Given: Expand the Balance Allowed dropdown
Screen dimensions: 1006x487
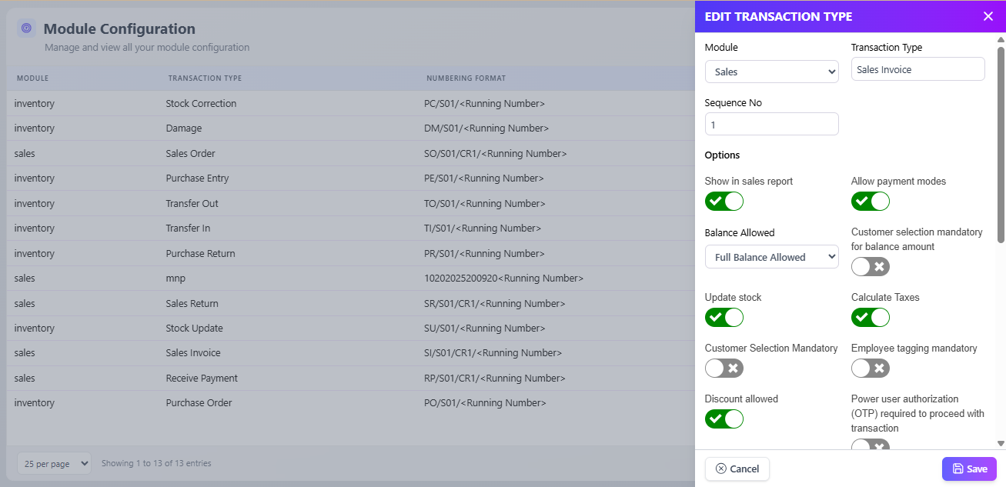Looking at the screenshot, I should tap(771, 257).
